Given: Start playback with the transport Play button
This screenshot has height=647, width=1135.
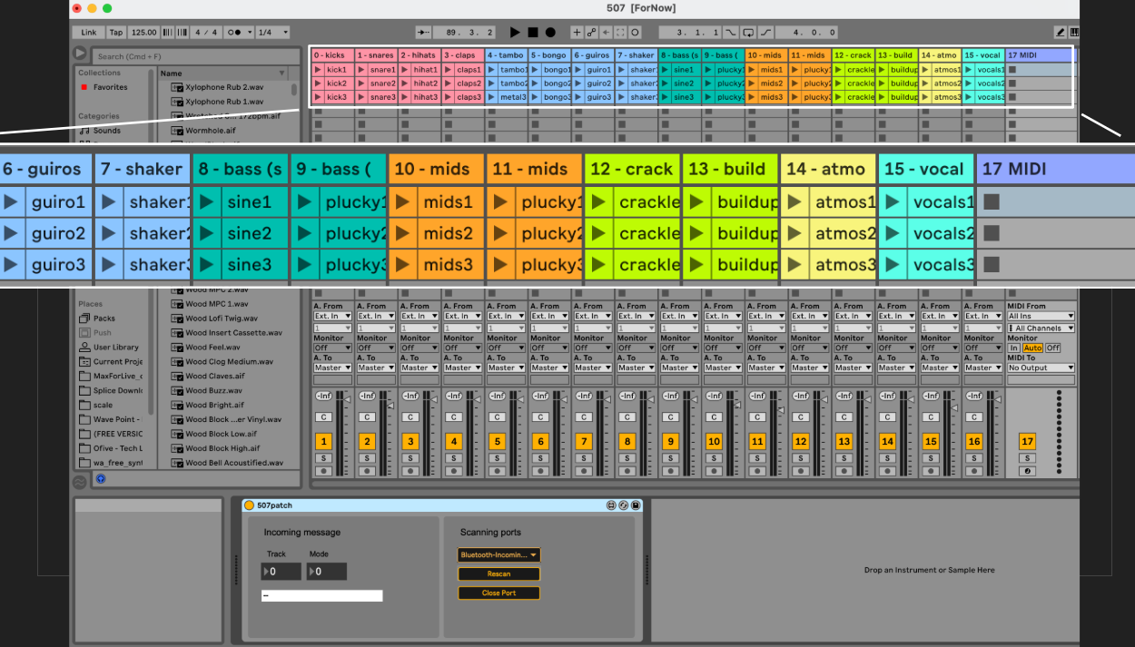Looking at the screenshot, I should click(515, 32).
